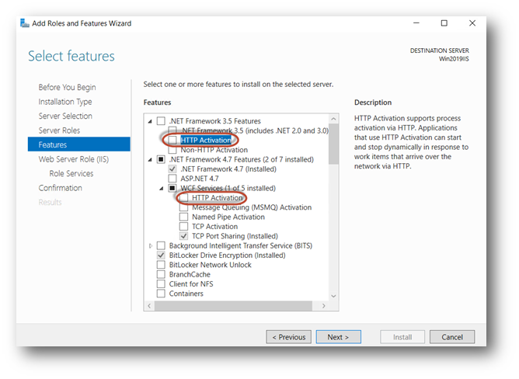Image resolution: width=519 pixels, height=379 pixels.
Task: Collapse the .NET Framework 3.5 Features node
Action: 150,122
